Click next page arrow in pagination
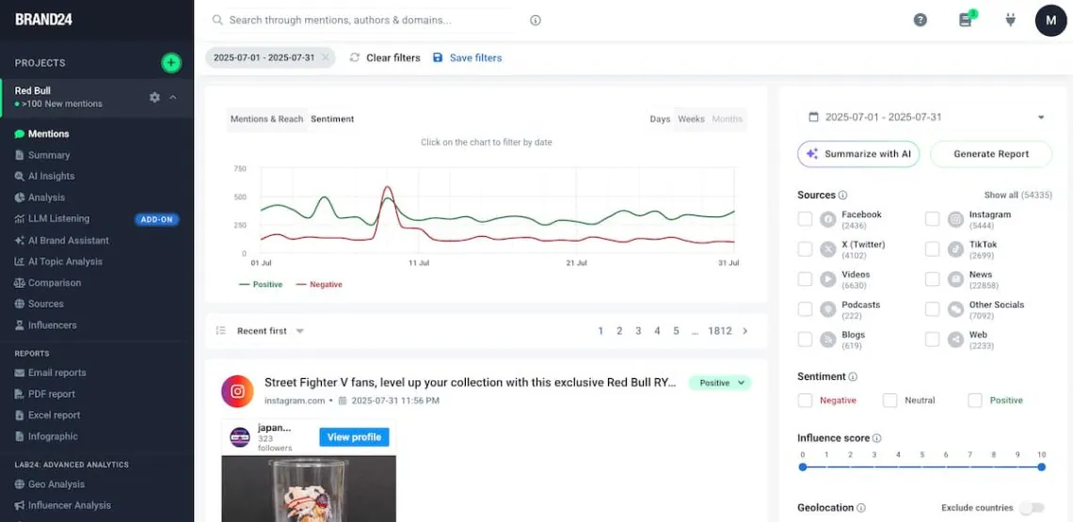Screen dimensions: 1073x522 click(x=745, y=331)
